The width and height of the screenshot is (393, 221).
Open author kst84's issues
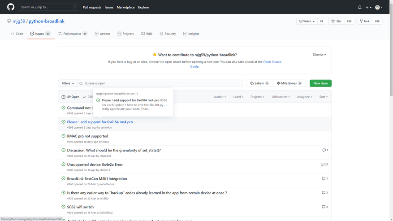tap(105, 142)
